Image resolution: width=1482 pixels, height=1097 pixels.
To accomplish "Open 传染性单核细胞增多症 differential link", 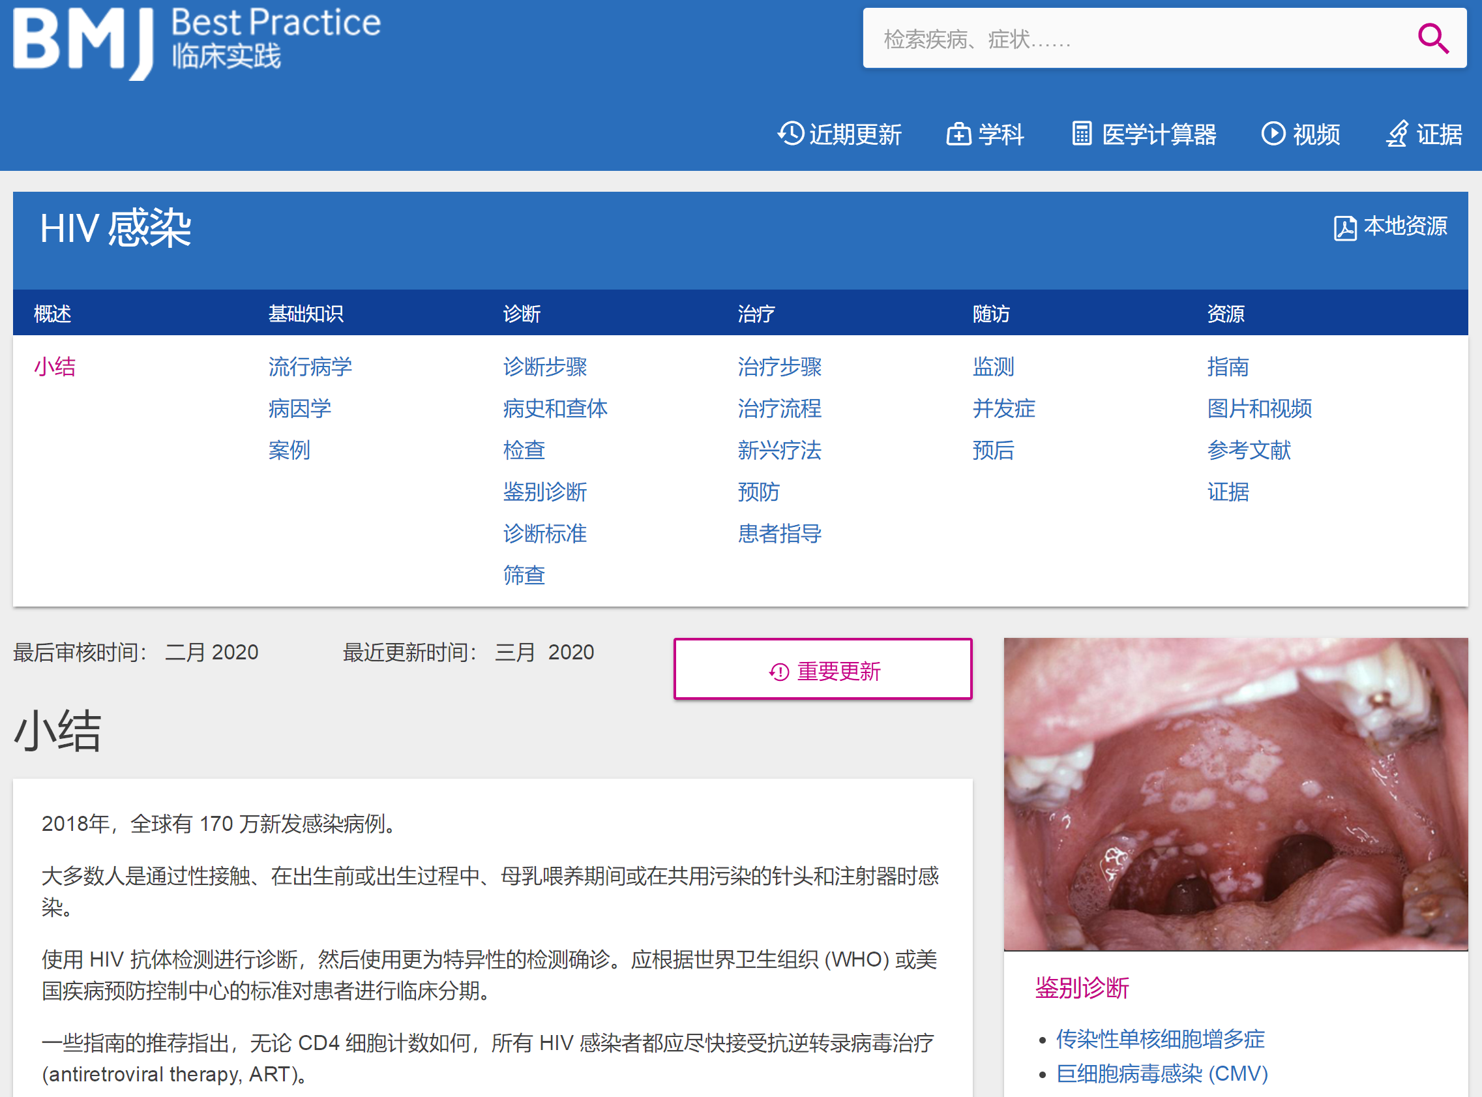I will (1160, 1038).
